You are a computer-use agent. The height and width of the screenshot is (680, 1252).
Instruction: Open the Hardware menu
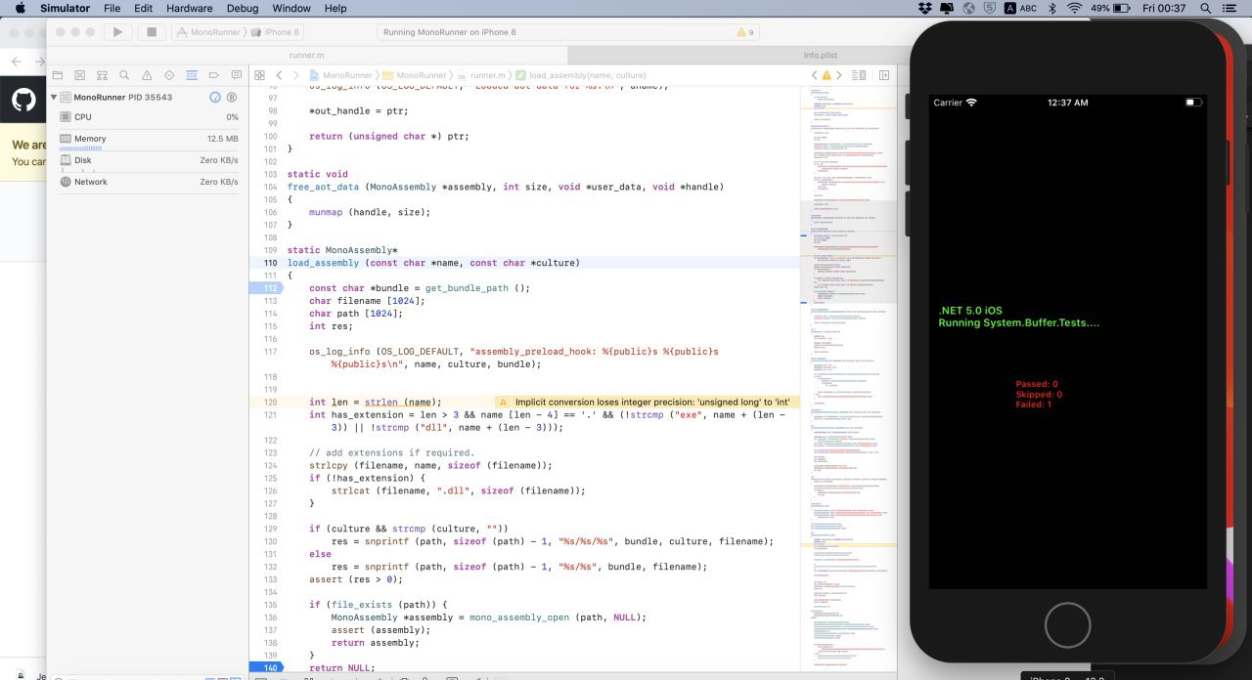[x=189, y=8]
